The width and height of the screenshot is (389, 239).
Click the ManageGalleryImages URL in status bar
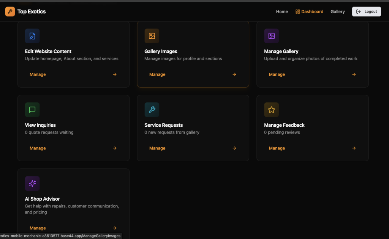pyautogui.click(x=60, y=236)
